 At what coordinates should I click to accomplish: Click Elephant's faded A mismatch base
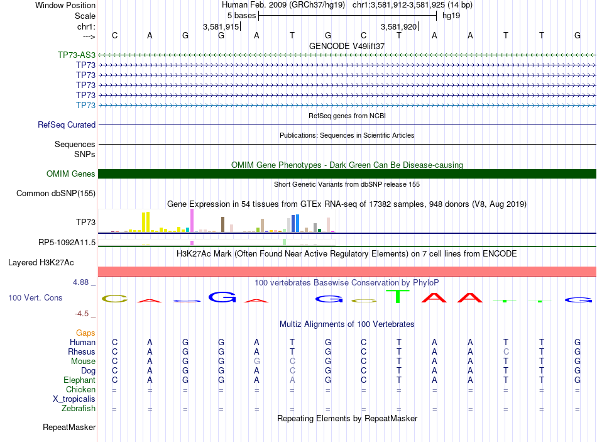[292, 380]
